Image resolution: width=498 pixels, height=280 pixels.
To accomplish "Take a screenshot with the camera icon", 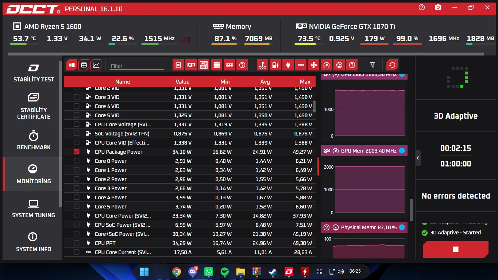I will [438, 7].
